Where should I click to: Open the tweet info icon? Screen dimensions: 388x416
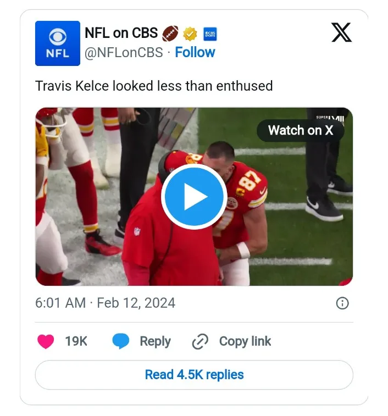click(342, 303)
